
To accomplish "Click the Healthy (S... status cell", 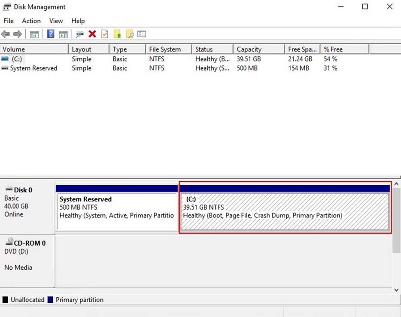I will coord(212,68).
